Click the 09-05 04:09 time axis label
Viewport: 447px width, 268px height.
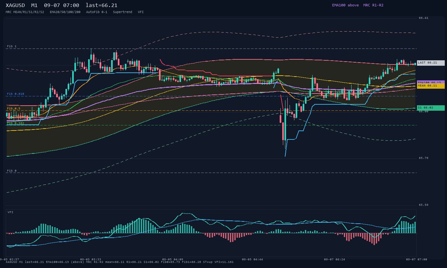173,259
